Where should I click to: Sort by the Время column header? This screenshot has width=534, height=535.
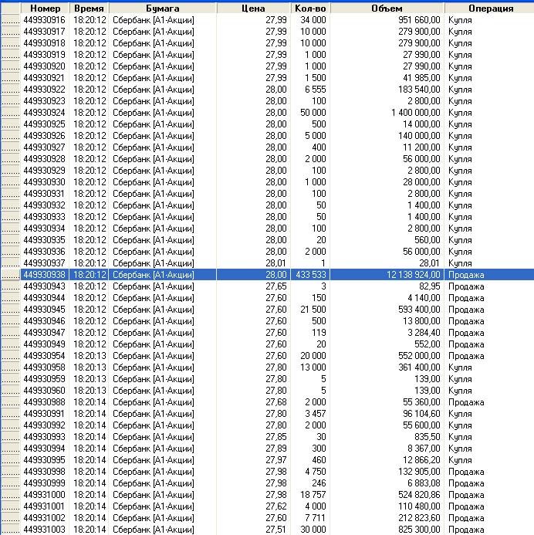(x=89, y=8)
